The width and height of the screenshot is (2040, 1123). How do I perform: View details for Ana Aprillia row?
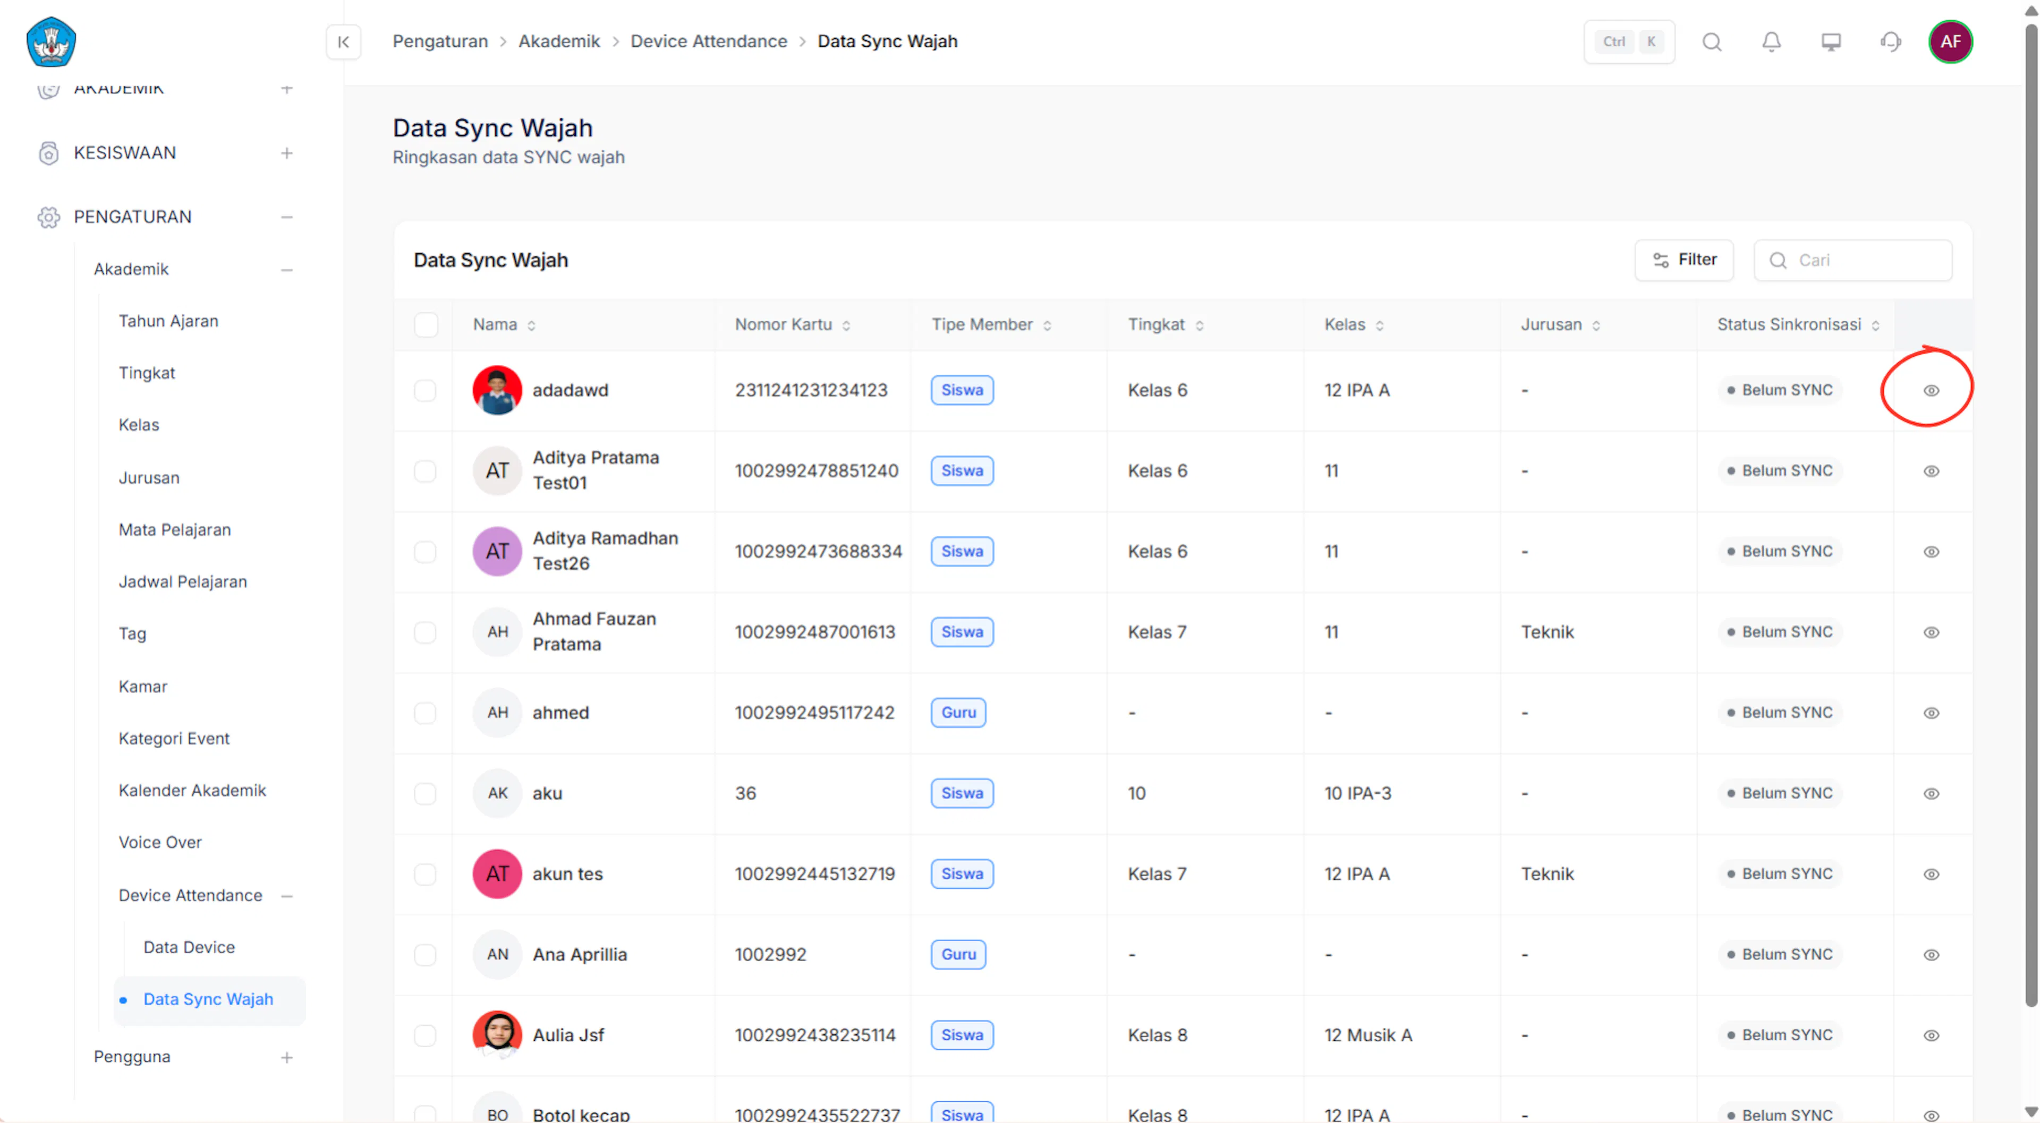pyautogui.click(x=1931, y=956)
